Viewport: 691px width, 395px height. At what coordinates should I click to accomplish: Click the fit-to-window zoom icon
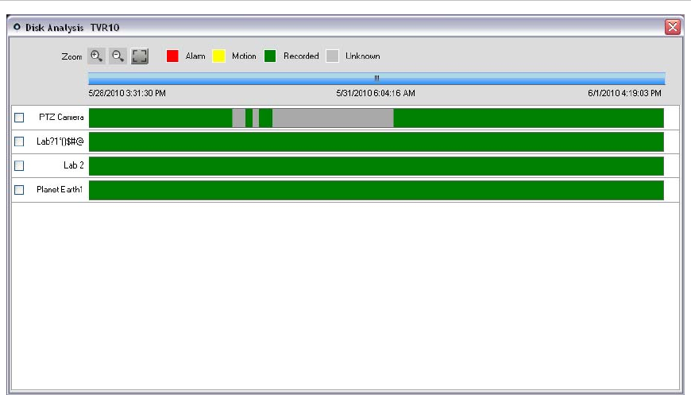[140, 56]
